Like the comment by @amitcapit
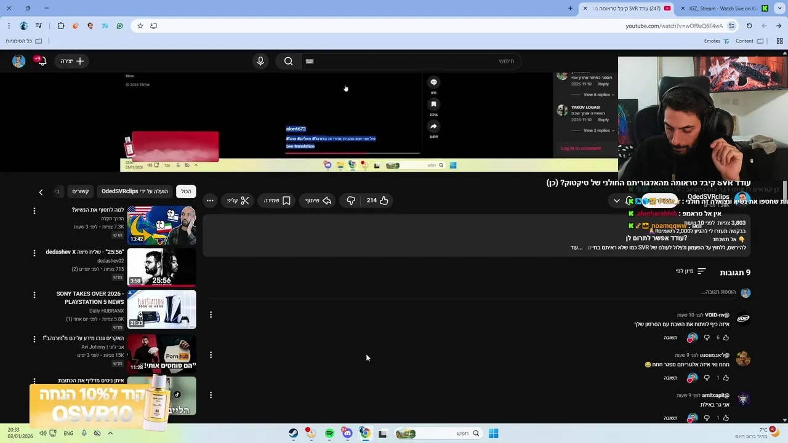 tap(726, 418)
